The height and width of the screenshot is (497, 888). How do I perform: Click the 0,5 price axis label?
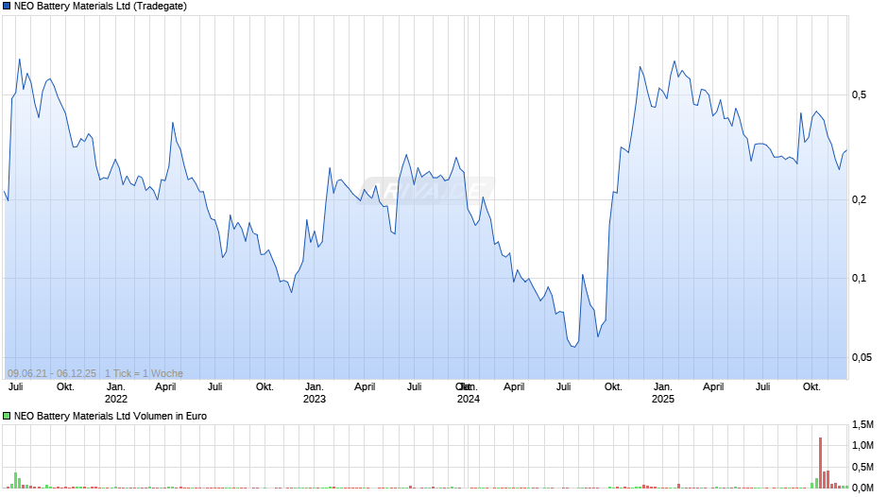pos(859,94)
